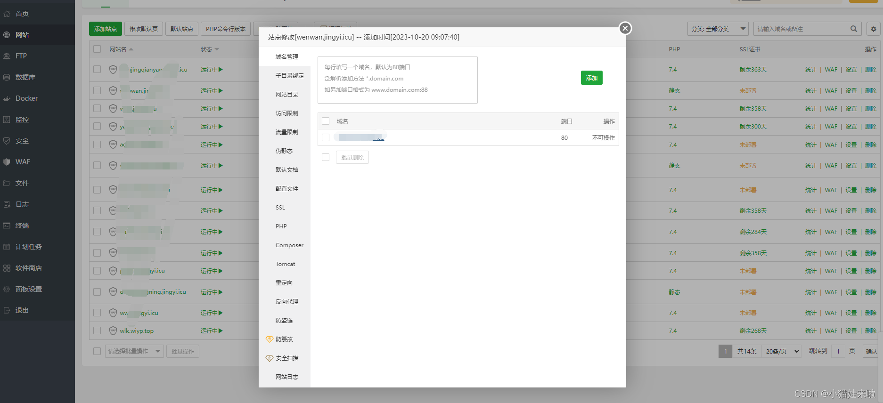This screenshot has width=883, height=403.
Task: Open the 20条/页 page size dropdown
Action: coord(782,351)
